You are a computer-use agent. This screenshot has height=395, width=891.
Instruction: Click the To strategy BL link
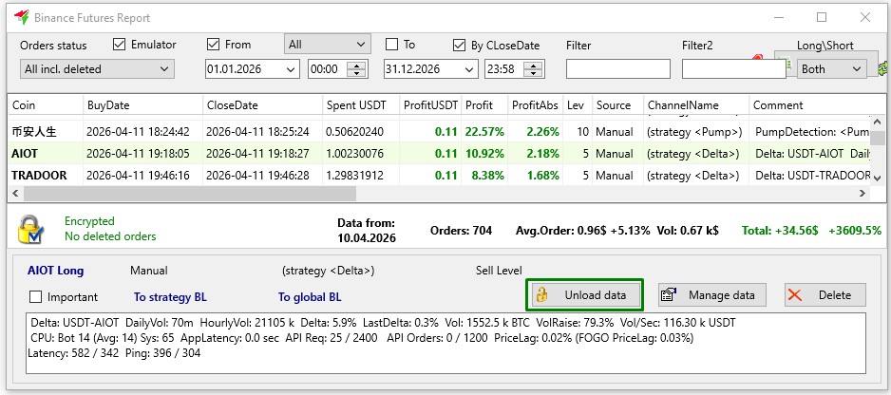pyautogui.click(x=170, y=297)
